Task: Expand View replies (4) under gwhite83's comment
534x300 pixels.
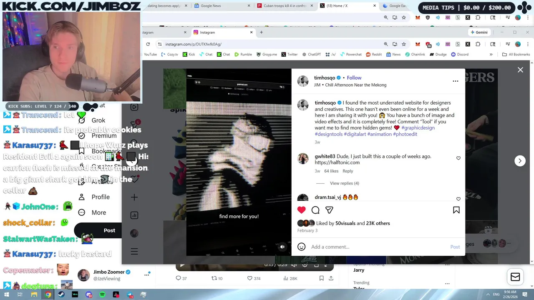Action: click(x=344, y=183)
